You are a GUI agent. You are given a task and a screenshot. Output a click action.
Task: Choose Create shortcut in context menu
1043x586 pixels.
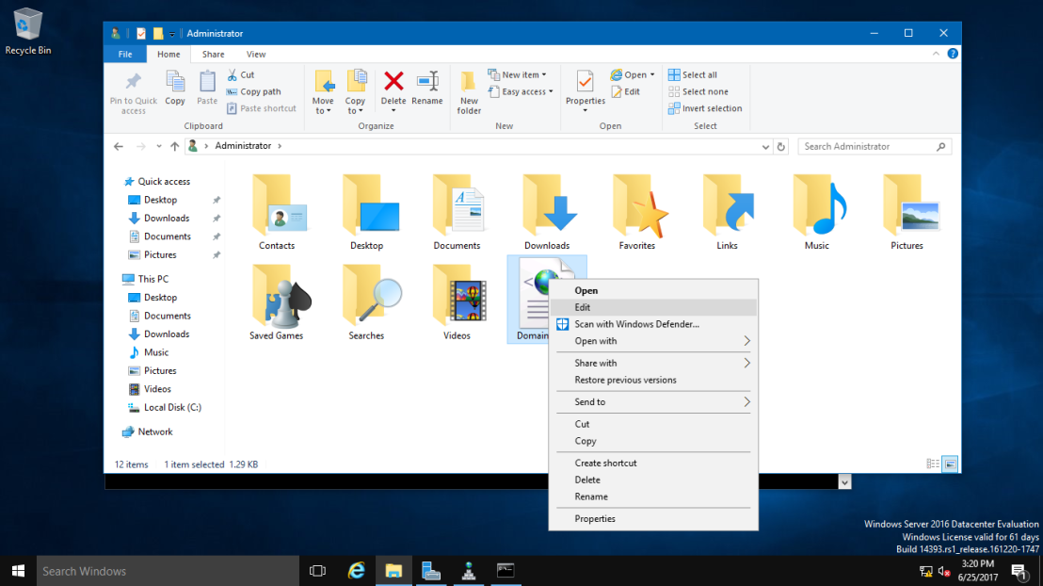654,463
